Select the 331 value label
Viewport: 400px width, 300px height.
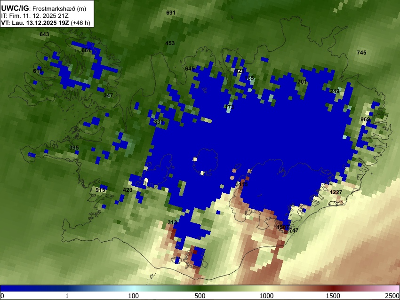tap(159, 122)
